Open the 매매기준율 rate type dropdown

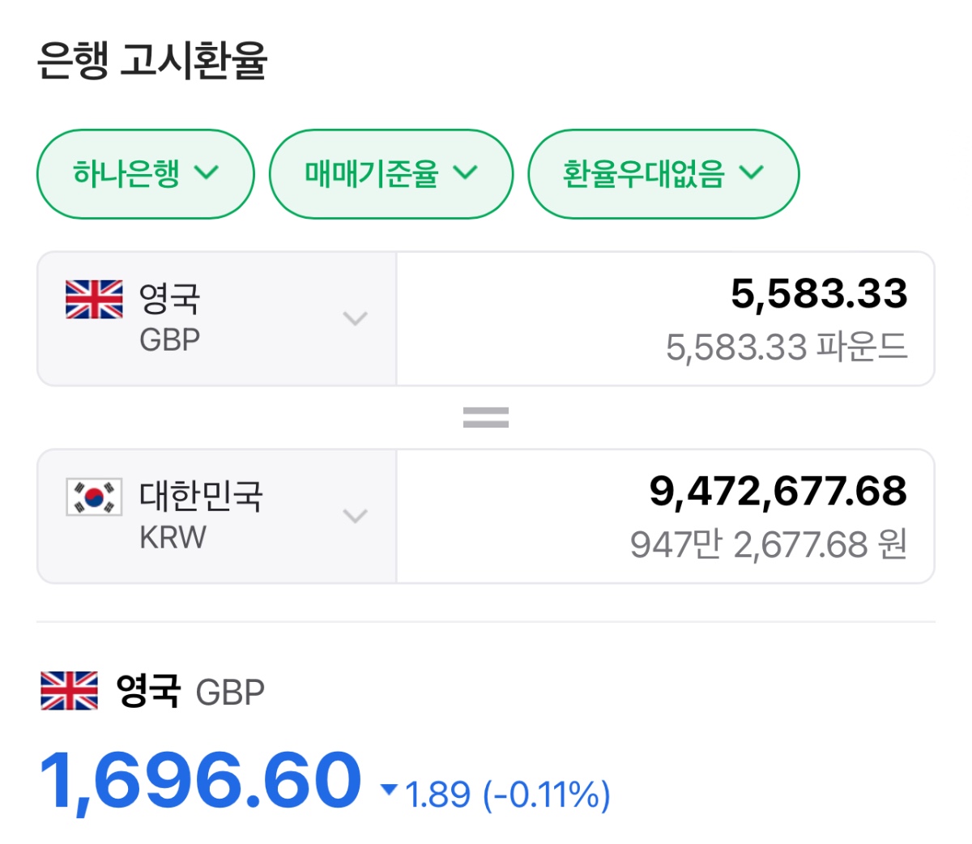(390, 173)
